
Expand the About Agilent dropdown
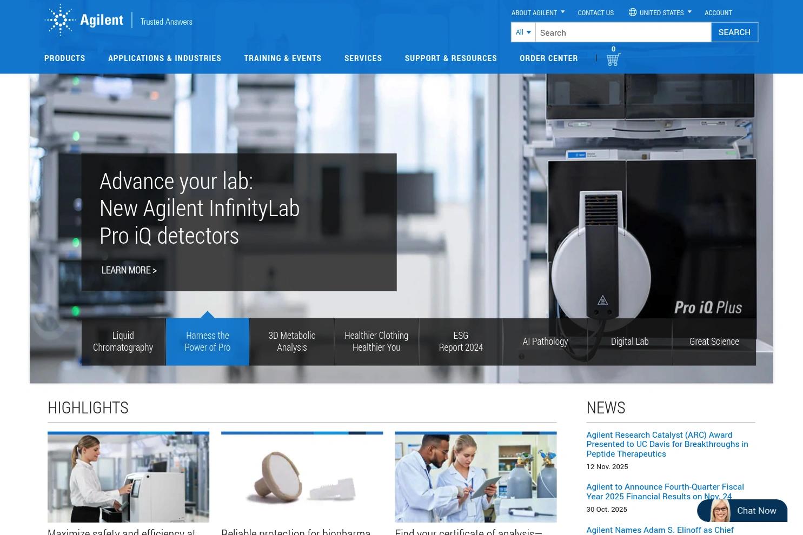(538, 12)
